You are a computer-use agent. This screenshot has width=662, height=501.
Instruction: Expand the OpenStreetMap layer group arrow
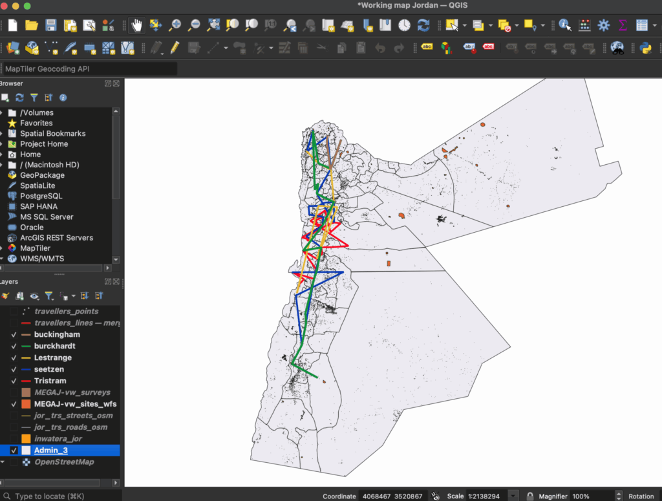click(x=3, y=462)
